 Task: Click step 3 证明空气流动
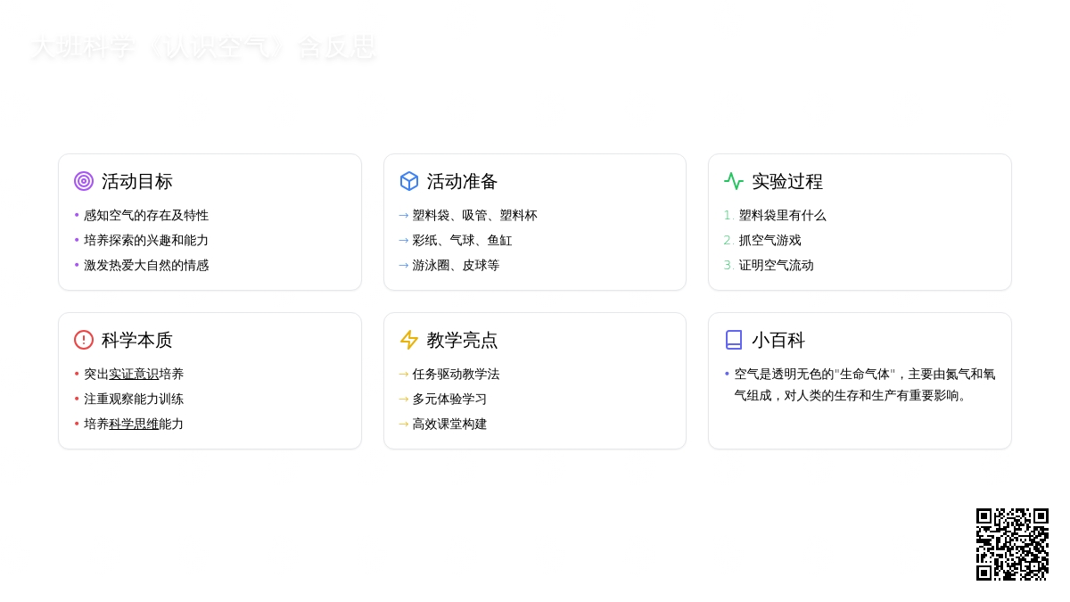[776, 266]
